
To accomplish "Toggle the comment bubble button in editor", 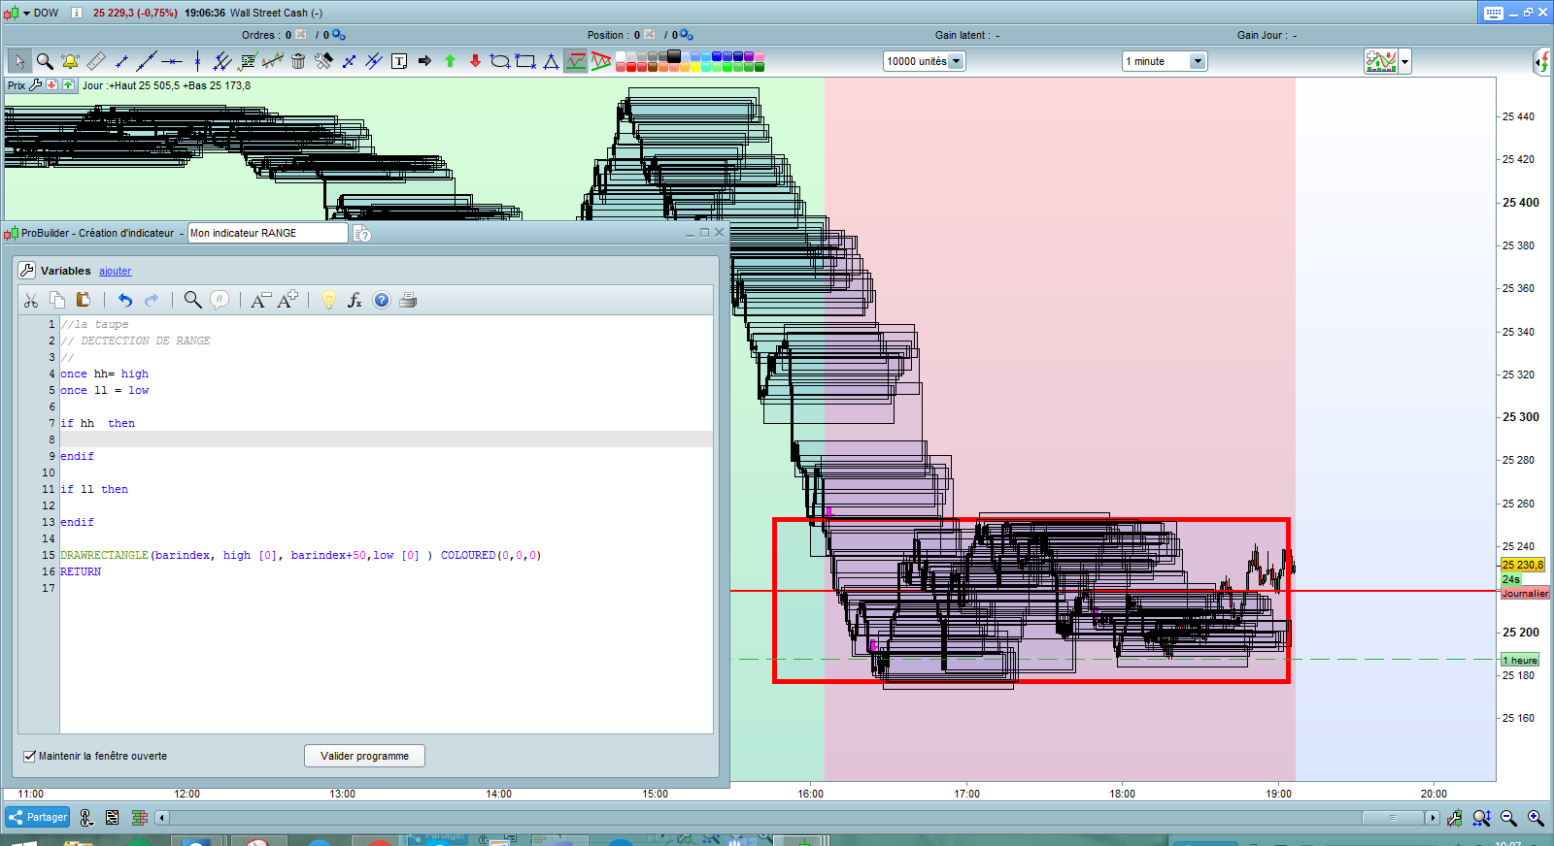I will coord(220,300).
